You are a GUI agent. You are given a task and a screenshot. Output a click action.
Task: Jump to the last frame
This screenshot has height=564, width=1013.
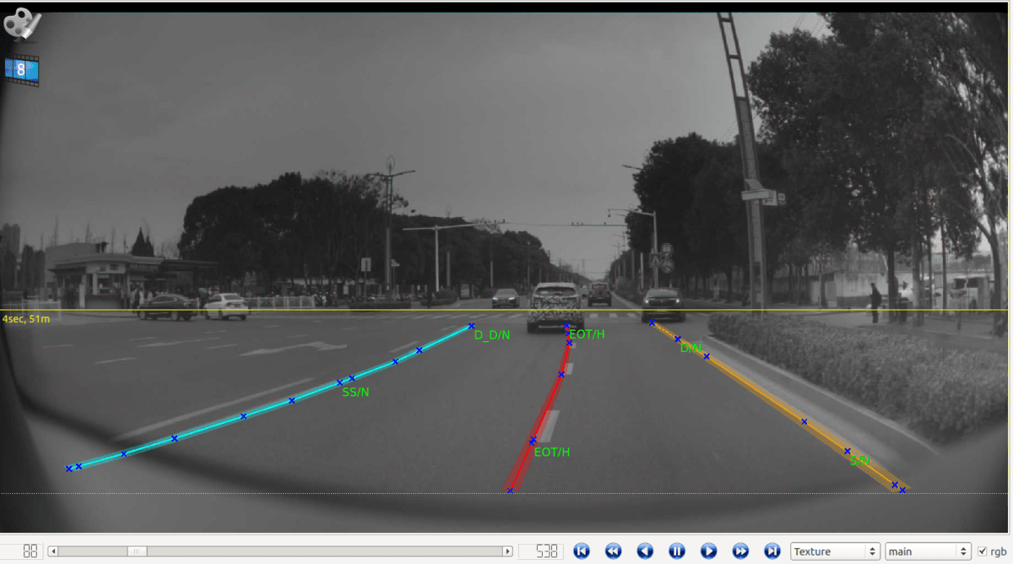click(772, 550)
